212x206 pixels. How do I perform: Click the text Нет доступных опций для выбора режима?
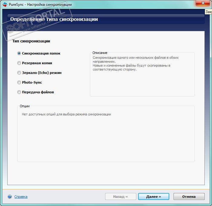tap(66, 114)
